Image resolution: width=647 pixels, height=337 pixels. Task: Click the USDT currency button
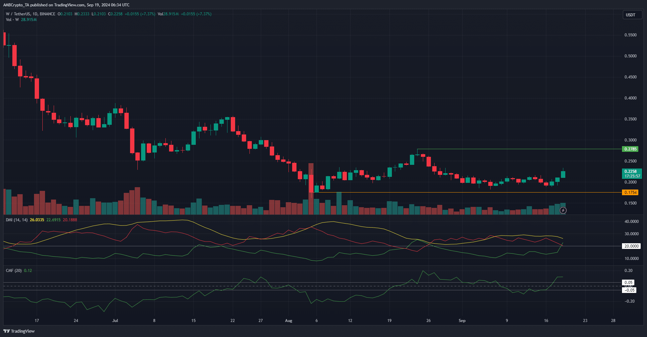(632, 15)
